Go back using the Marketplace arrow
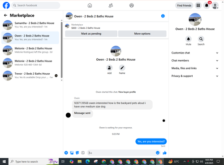 point(5,15)
